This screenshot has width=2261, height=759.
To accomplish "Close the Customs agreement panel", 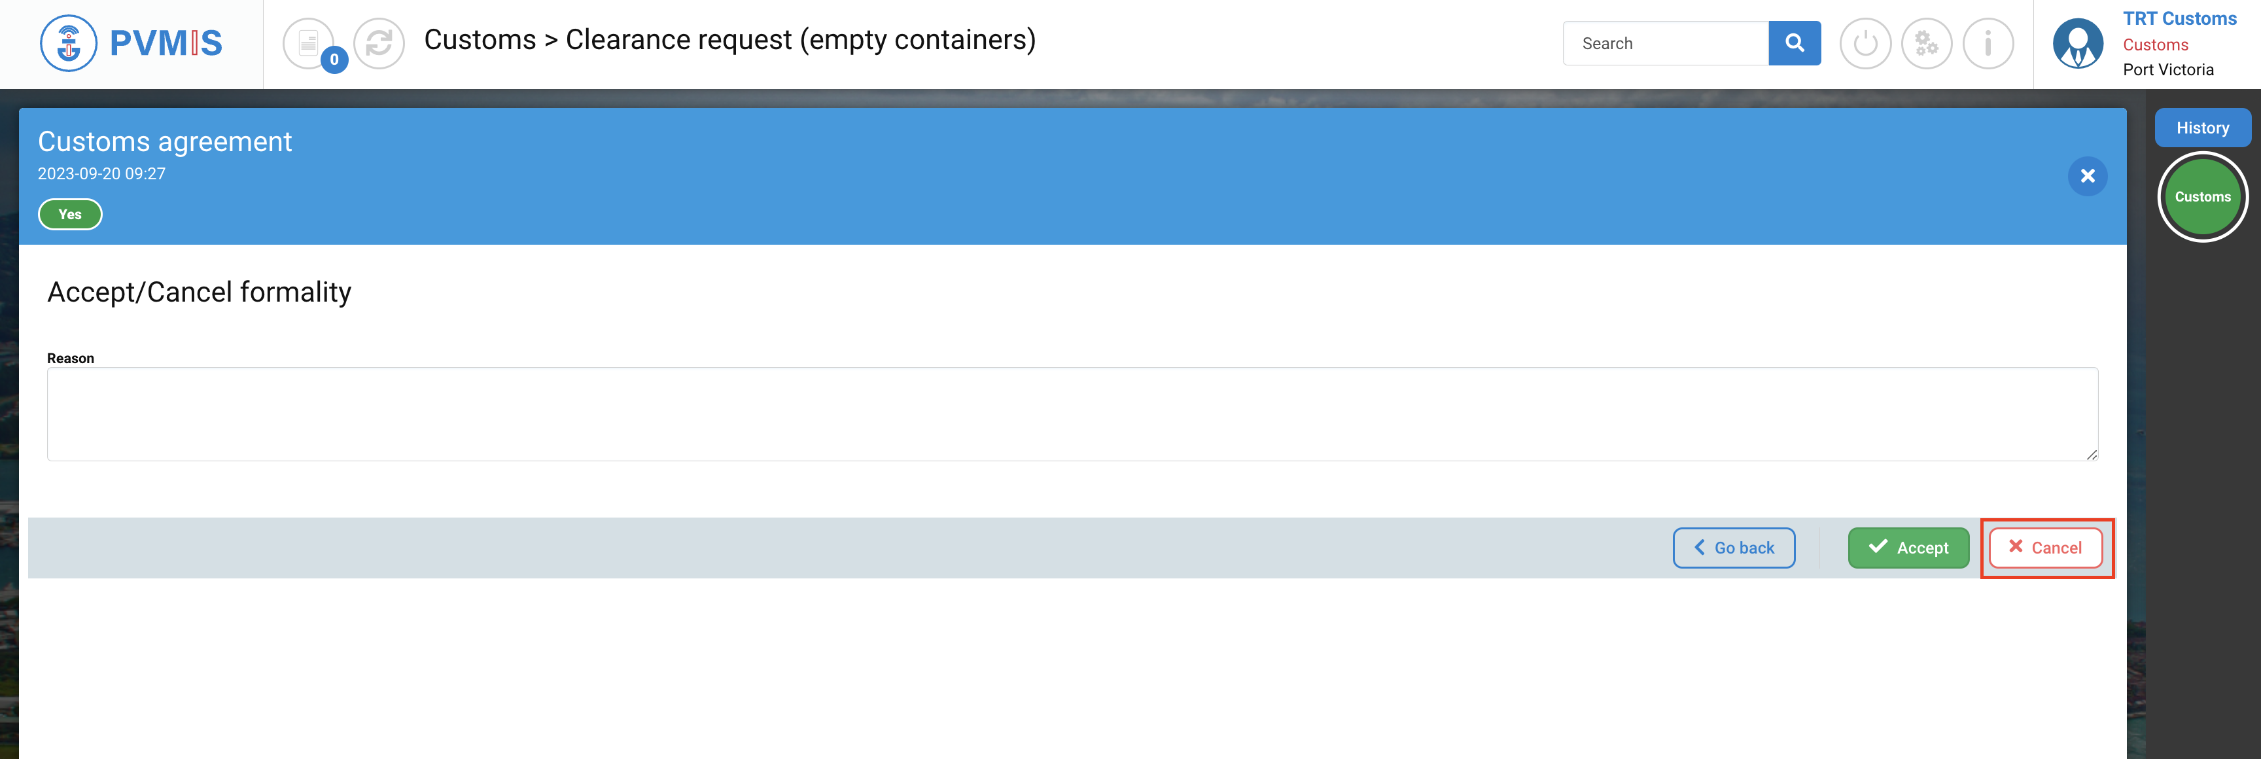I will coord(2087,177).
